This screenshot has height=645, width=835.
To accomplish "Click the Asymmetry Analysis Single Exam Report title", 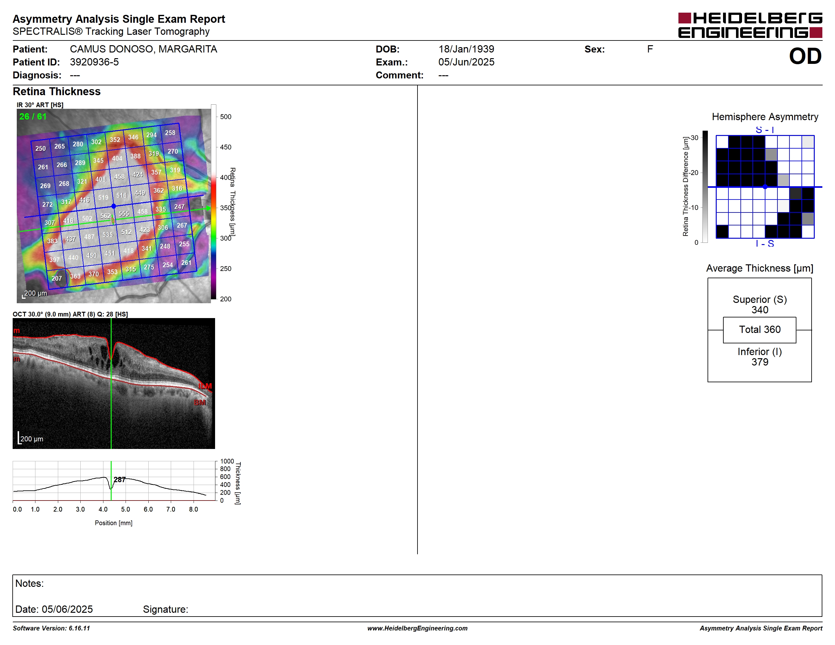I will 119,19.
